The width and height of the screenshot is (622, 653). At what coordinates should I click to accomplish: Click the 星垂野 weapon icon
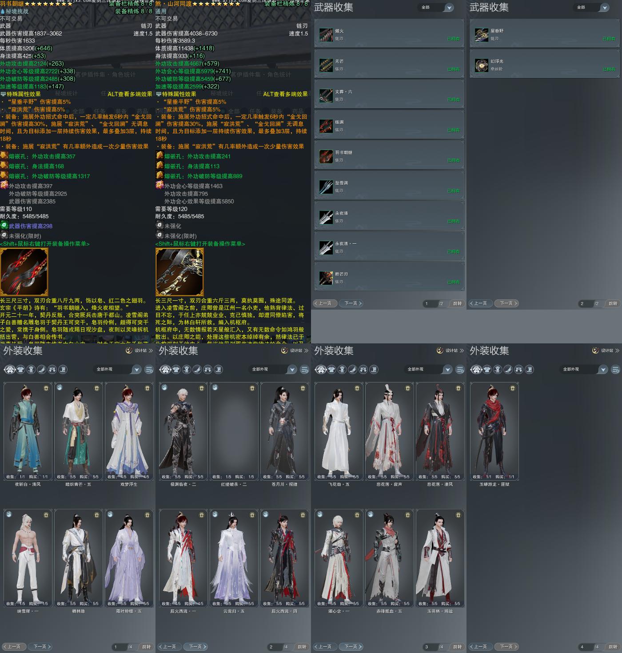(x=481, y=35)
